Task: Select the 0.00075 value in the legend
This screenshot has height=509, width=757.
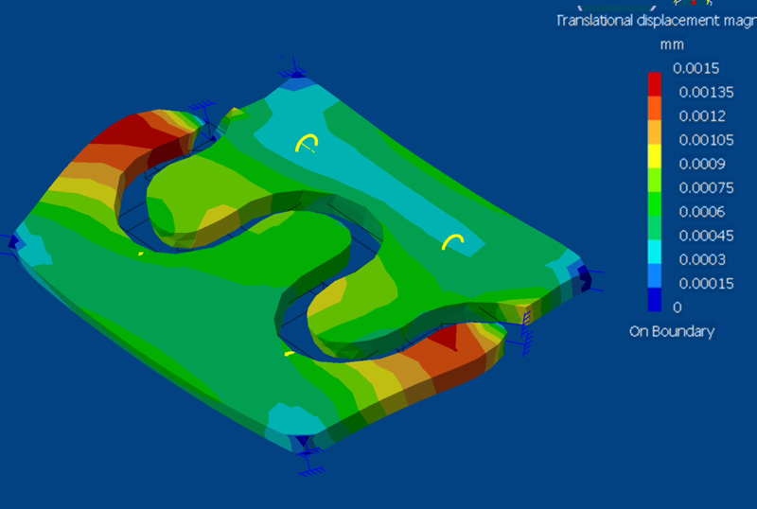Action: tap(698, 187)
